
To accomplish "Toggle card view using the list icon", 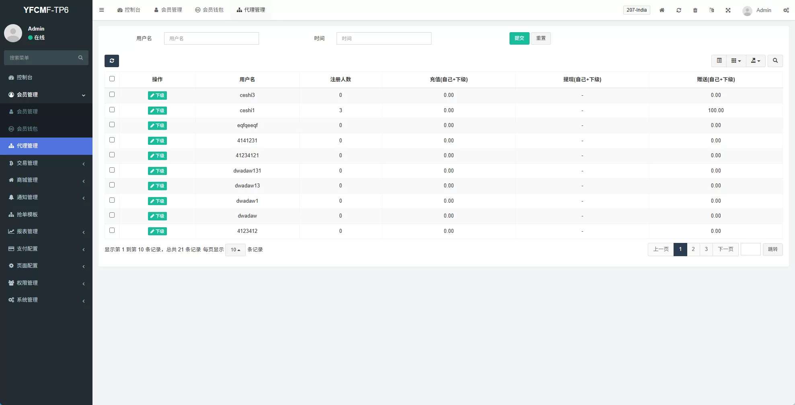I will click(719, 61).
